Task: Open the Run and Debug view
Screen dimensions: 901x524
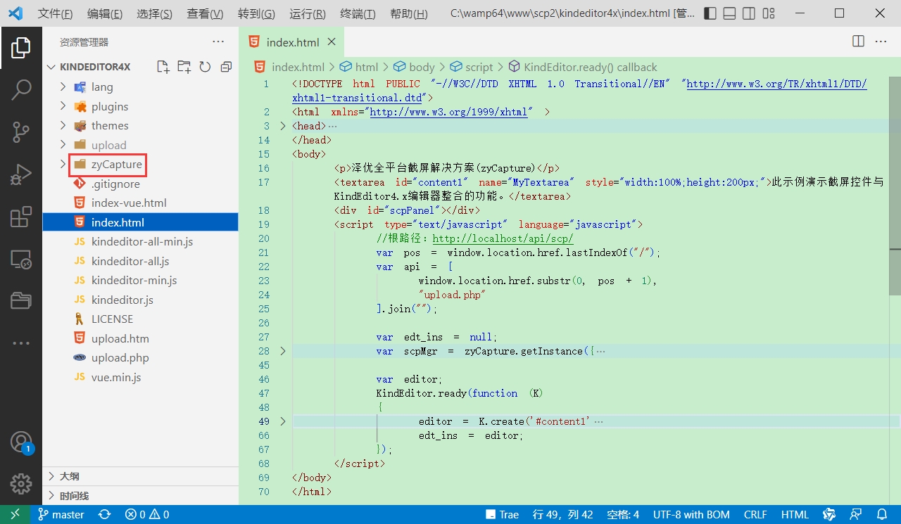Action: click(21, 174)
